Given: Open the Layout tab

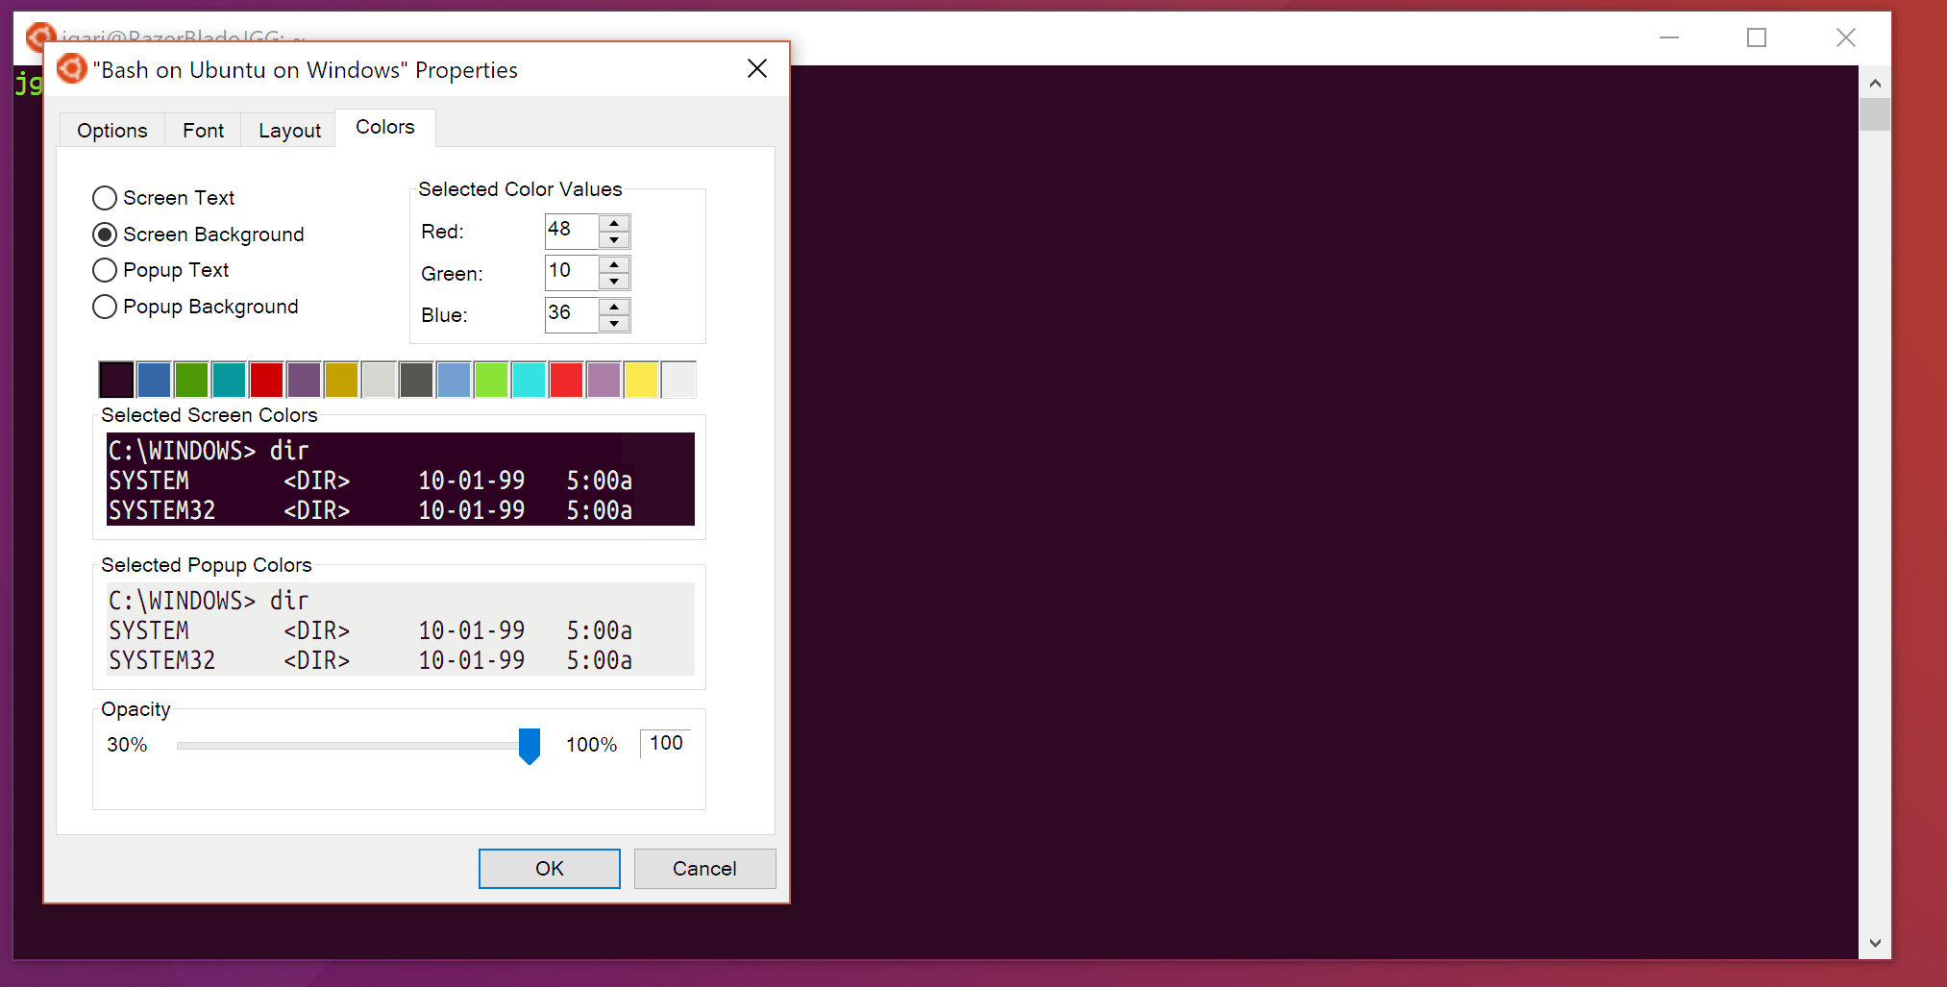Looking at the screenshot, I should point(287,130).
